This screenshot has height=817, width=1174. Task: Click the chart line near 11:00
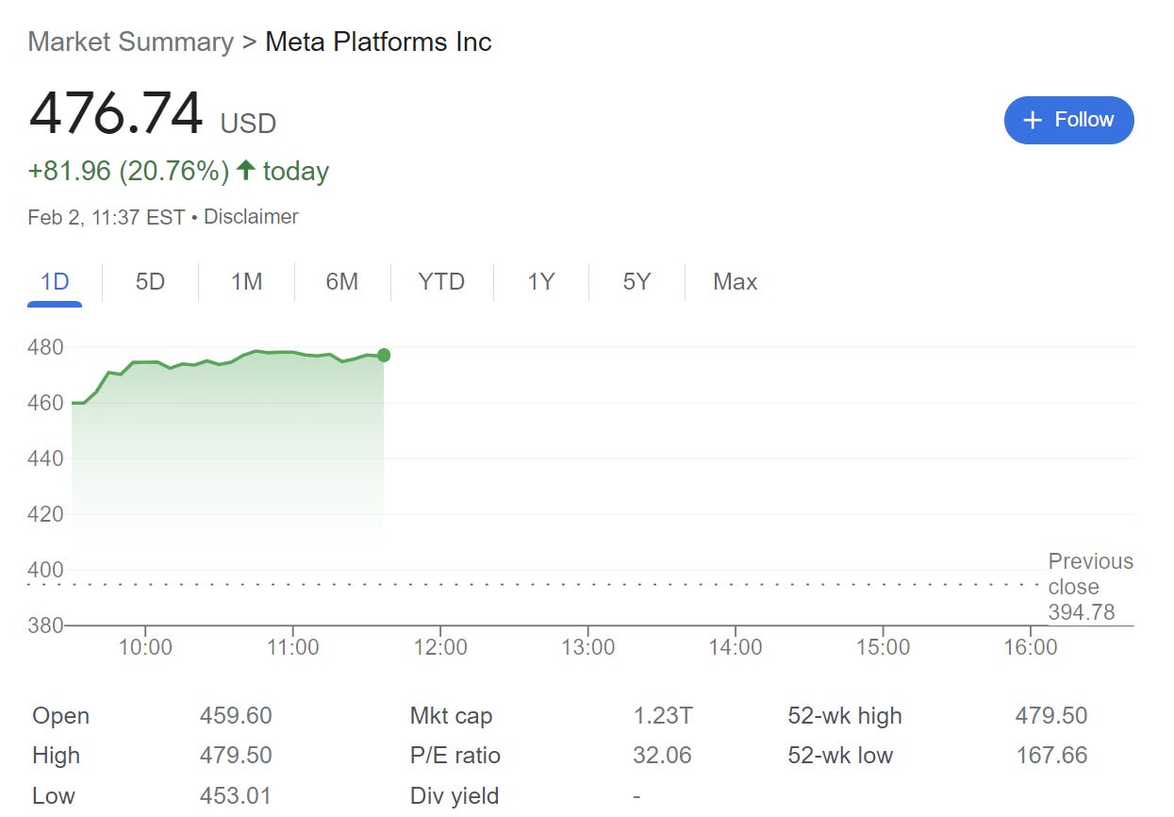click(x=292, y=352)
